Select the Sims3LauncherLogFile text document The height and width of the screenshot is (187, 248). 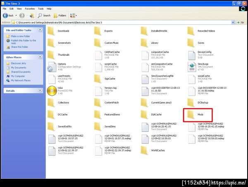(x=157, y=79)
